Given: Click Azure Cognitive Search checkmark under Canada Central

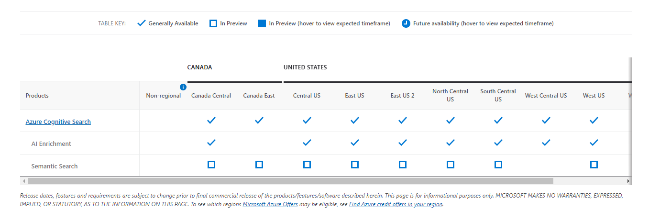Looking at the screenshot, I should (211, 121).
